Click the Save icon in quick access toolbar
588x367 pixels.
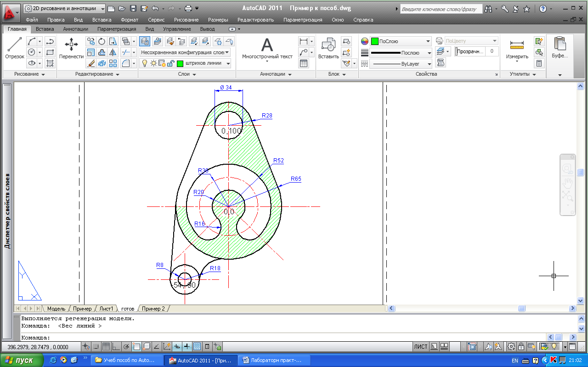pos(133,8)
